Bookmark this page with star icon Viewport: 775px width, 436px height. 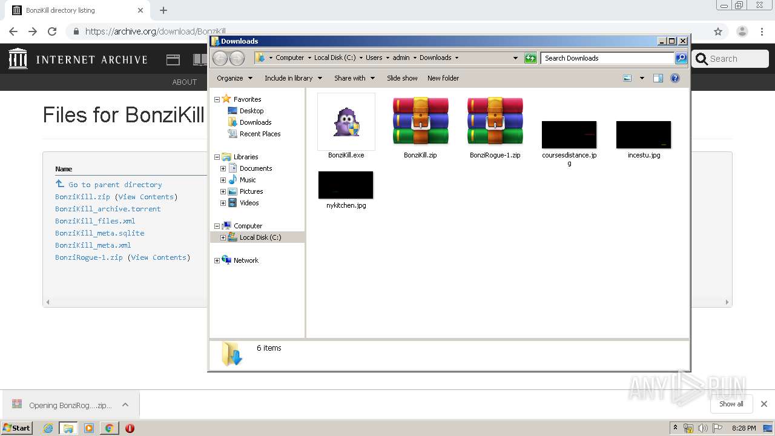(718, 31)
